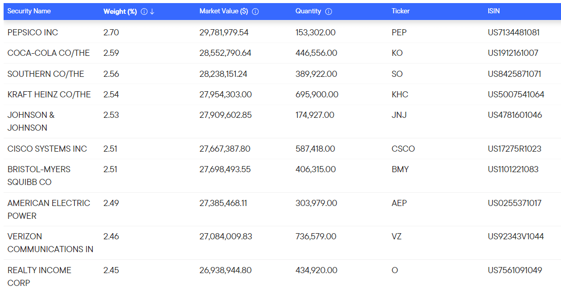
Task: Sort by Market Value ($) header
Action: 223,11
